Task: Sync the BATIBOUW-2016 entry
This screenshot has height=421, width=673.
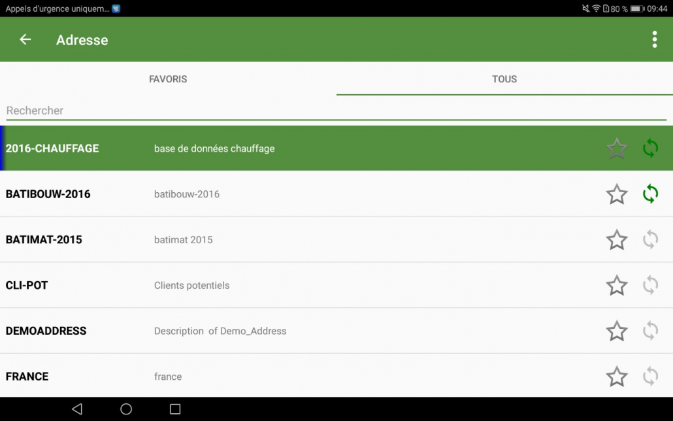Action: point(650,194)
